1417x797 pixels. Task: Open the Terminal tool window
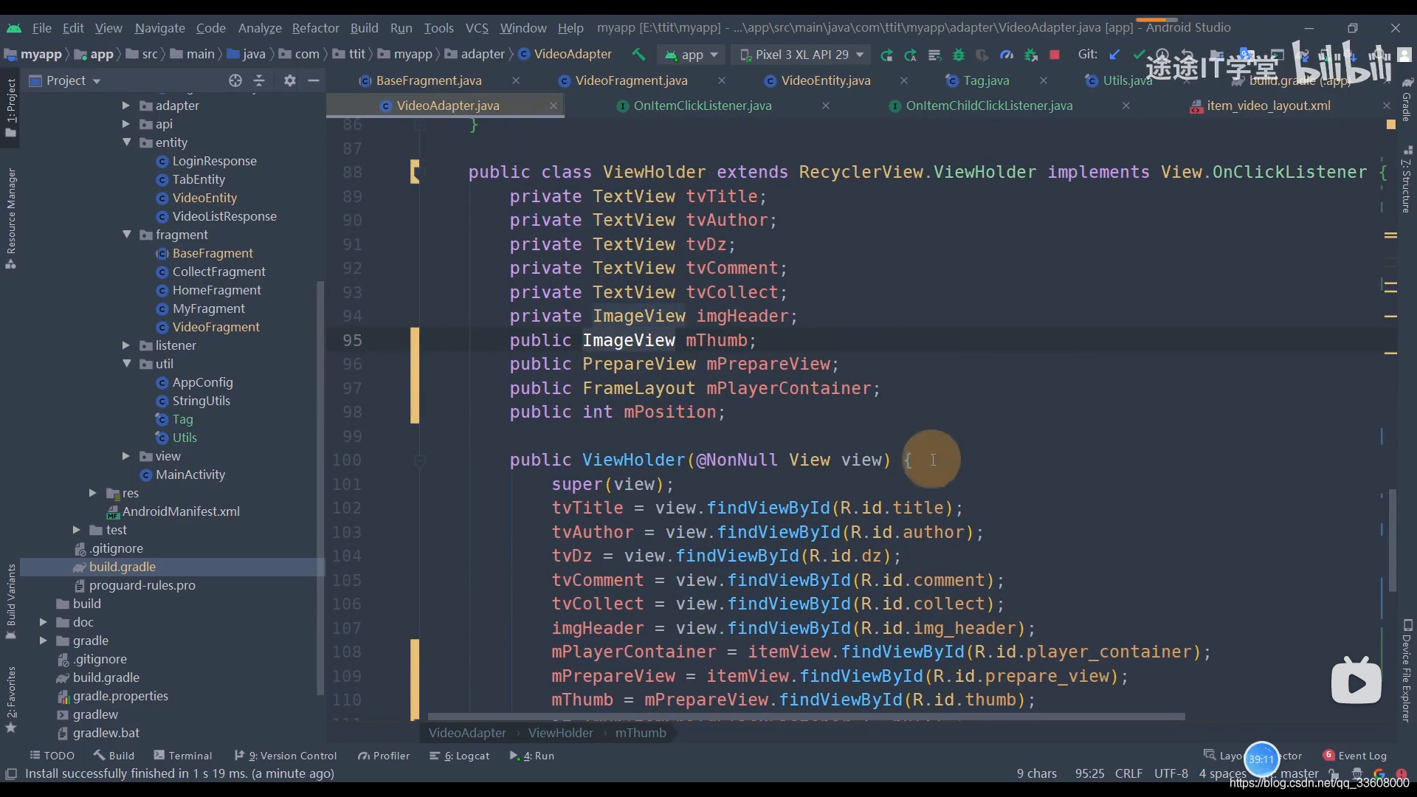click(183, 756)
